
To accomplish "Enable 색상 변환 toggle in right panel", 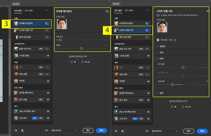I will tap(147, 74).
